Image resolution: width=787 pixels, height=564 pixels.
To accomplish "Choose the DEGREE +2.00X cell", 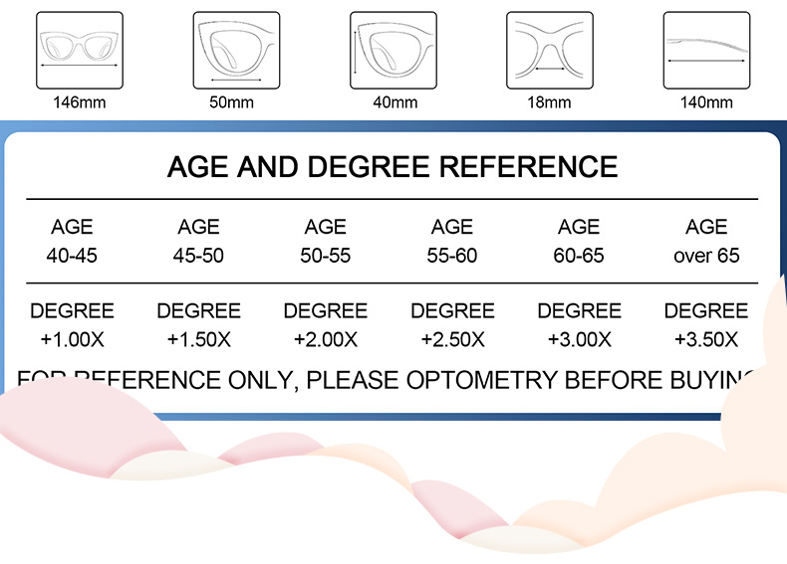I will pyautogui.click(x=326, y=325).
